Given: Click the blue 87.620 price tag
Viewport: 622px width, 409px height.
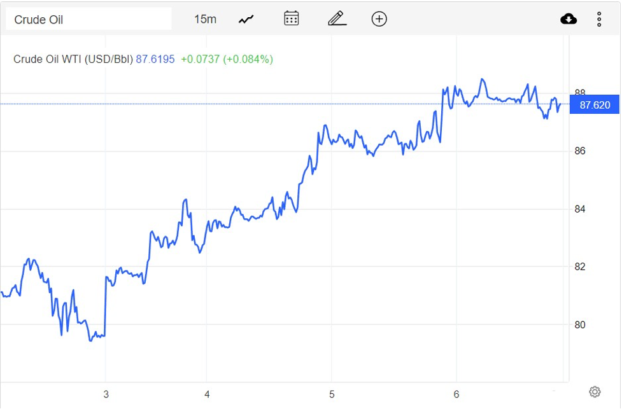Looking at the screenshot, I should coord(595,105).
